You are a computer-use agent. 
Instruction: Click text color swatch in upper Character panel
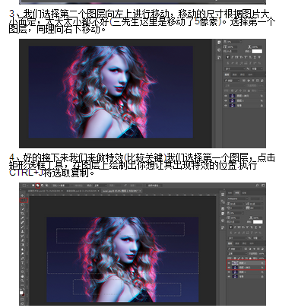tap(257, 52)
